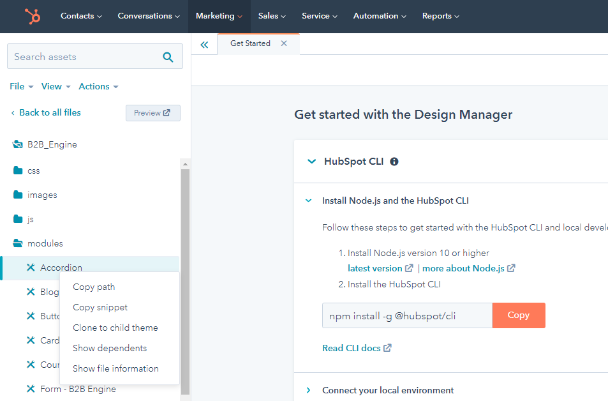
Task: Collapse the modules folder
Action: (x=45, y=243)
